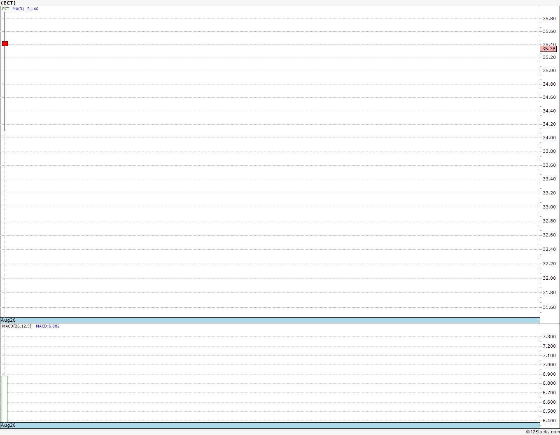This screenshot has height=435, width=560.
Task: Click the green MACD histogram bar
Action: 5,399
